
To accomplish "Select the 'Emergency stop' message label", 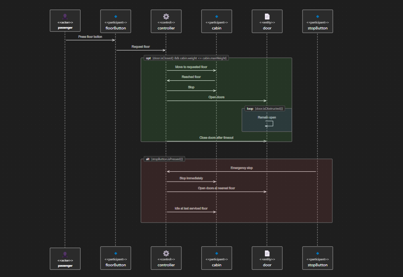I will (x=241, y=168).
